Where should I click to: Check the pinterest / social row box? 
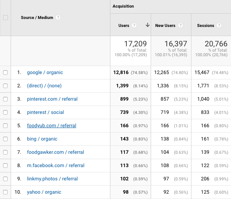coord(5,112)
